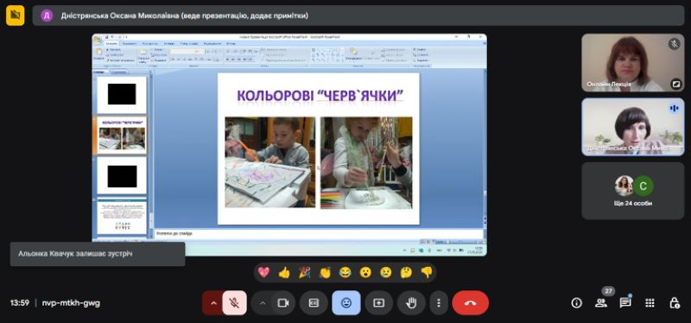Viewport: 691px width, 323px height.
Task: Show the participants list icon
Action: pos(600,303)
